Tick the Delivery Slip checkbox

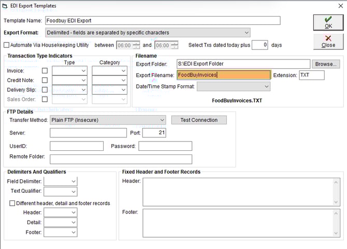point(45,89)
